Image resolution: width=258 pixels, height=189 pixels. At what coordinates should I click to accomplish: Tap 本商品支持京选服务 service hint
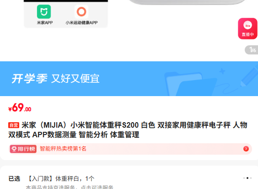tap(70, 187)
